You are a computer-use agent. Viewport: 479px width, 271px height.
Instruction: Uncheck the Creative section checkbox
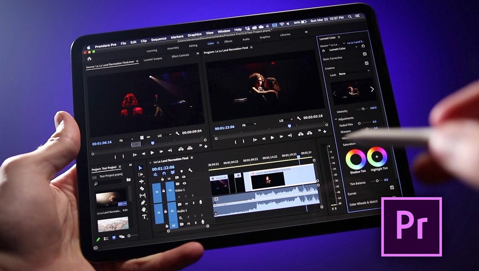click(367, 63)
